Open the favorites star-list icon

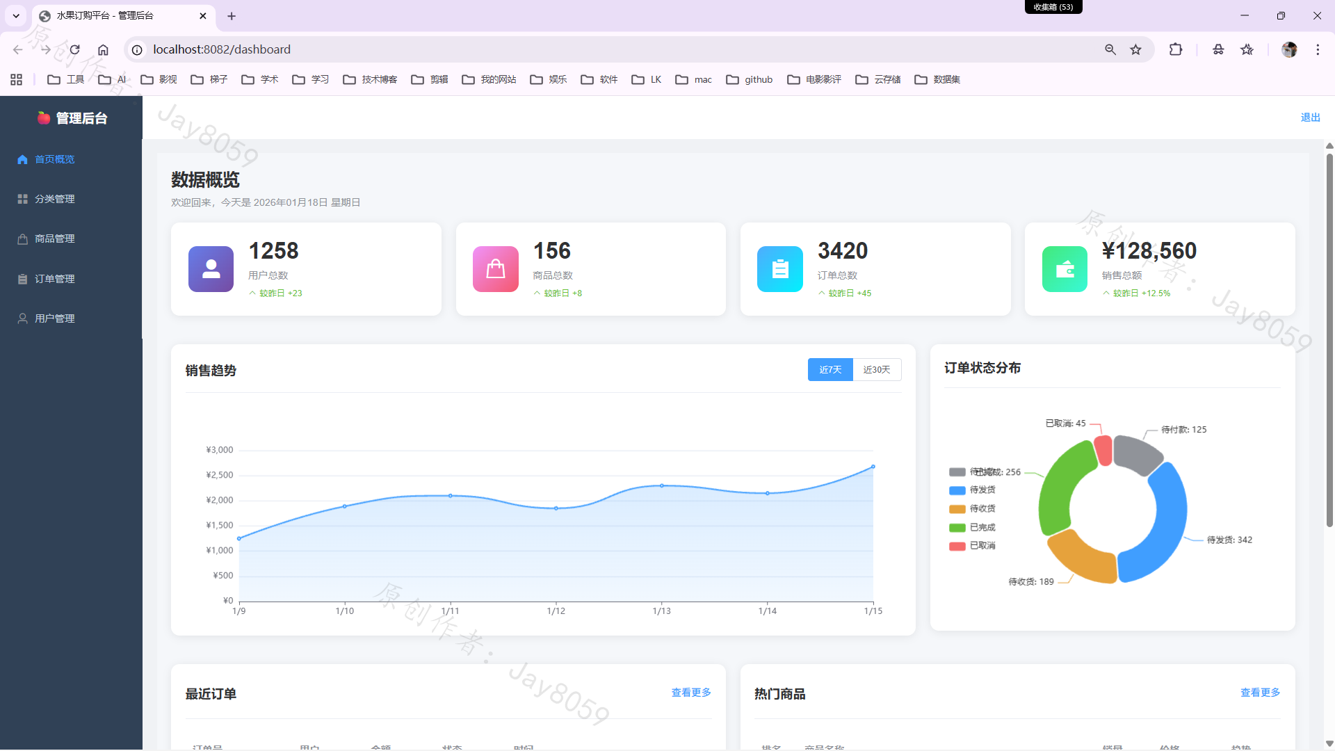click(1247, 49)
